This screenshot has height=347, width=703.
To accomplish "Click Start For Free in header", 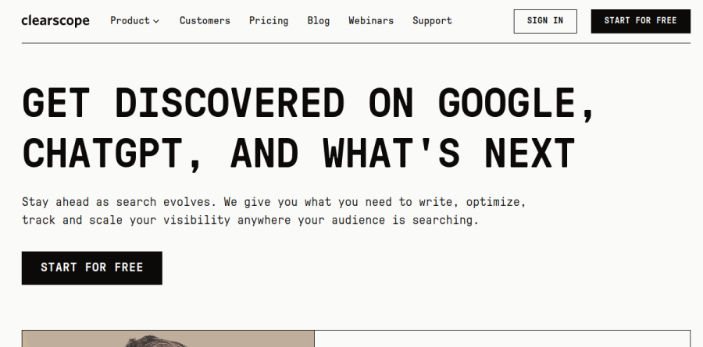I will click(x=641, y=21).
